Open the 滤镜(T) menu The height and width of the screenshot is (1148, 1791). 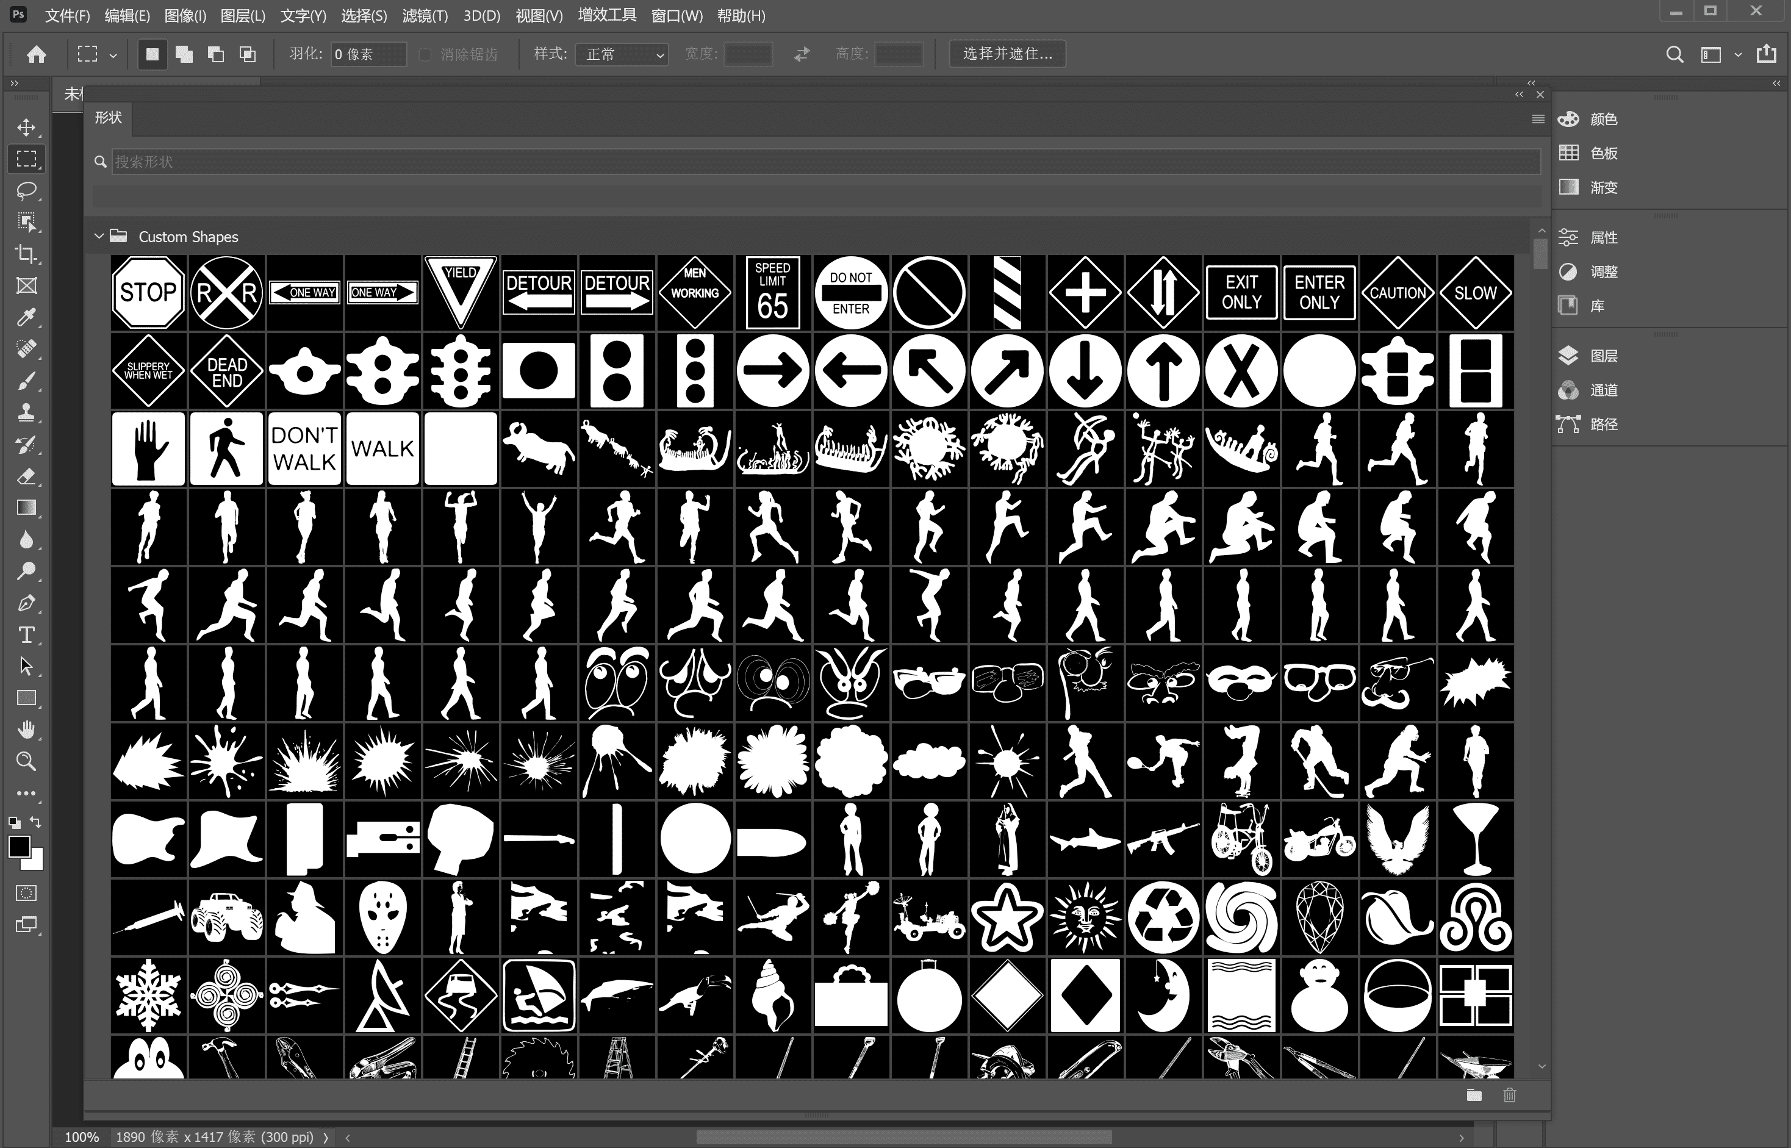(x=424, y=16)
